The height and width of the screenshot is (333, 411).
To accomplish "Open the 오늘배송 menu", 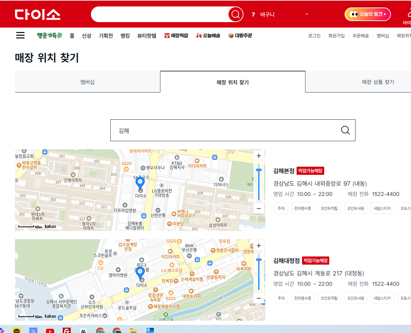I will [208, 35].
